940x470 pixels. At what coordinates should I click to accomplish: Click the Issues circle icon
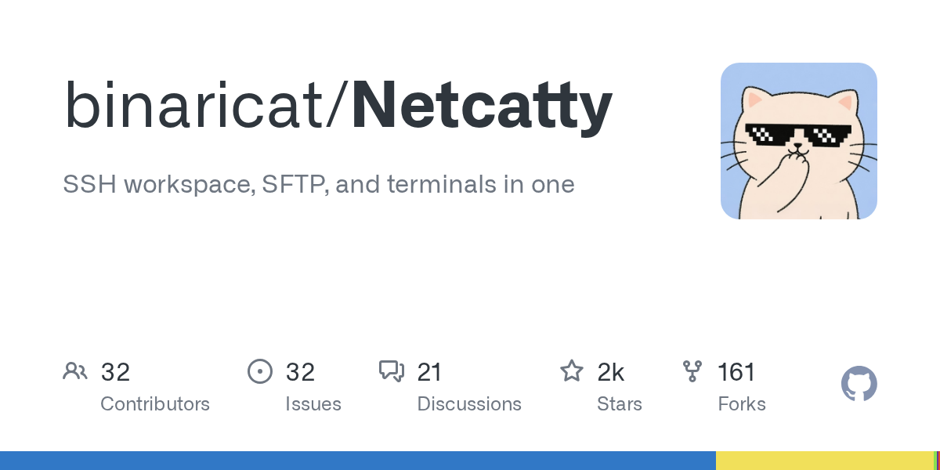coord(260,371)
